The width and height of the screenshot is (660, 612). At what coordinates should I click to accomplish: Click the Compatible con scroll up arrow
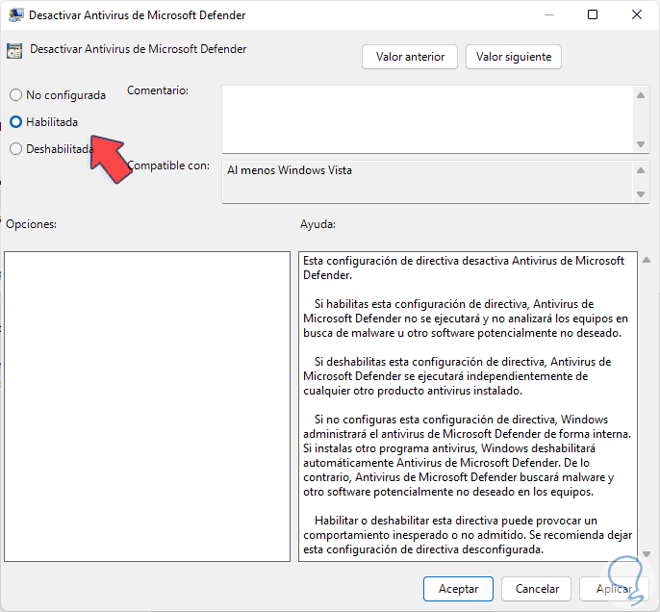tap(641, 170)
